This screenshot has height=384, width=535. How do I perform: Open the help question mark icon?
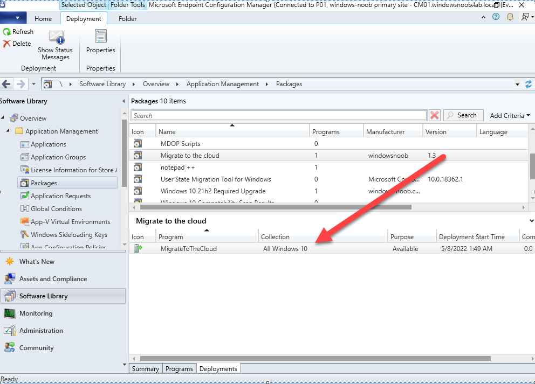496,17
